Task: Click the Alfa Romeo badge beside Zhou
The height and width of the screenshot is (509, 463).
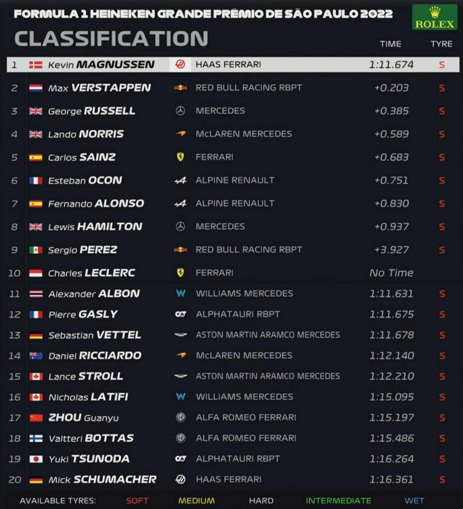Action: click(181, 417)
